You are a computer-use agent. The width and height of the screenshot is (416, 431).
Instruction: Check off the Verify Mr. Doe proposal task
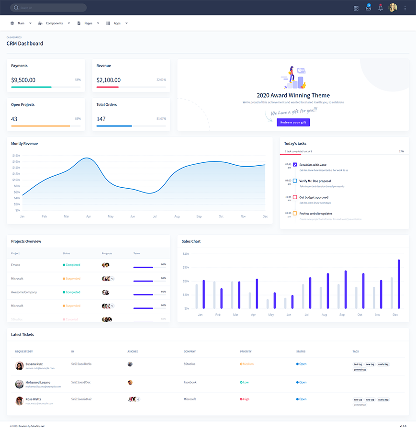pos(295,181)
